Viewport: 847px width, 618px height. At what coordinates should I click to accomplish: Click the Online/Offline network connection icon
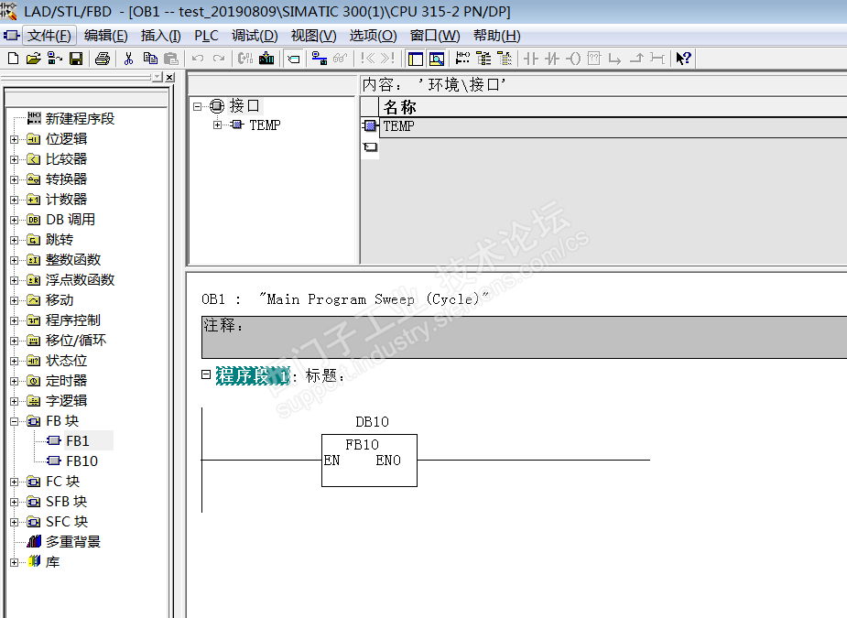click(320, 59)
